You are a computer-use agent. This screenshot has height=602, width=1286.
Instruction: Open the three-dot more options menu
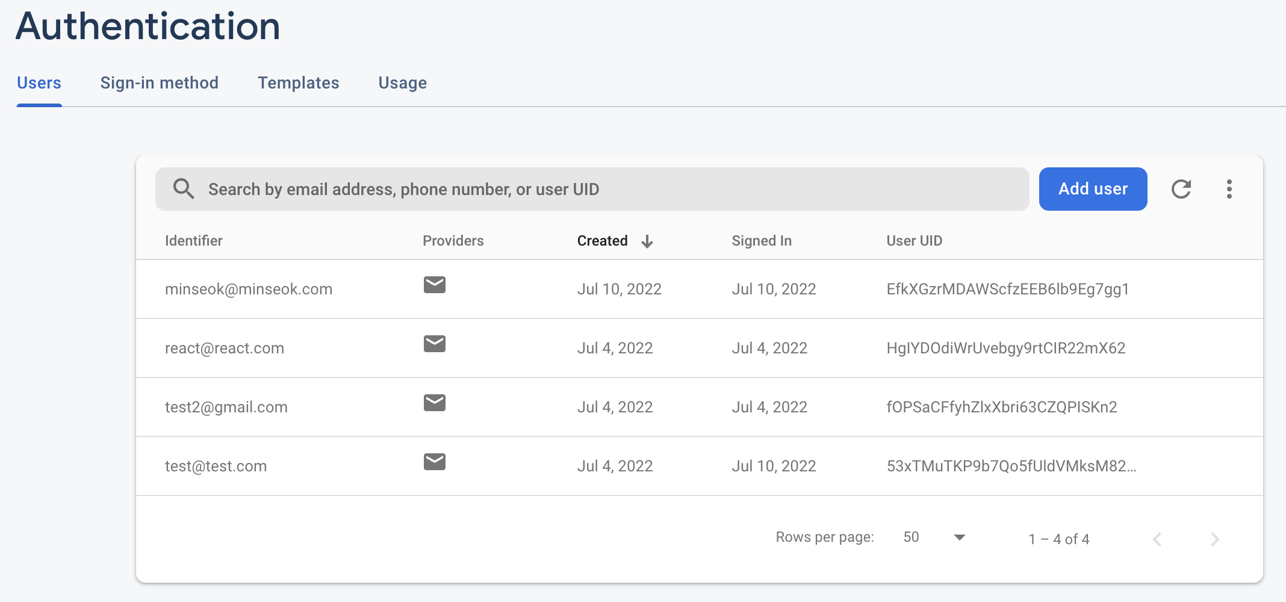[1229, 189]
